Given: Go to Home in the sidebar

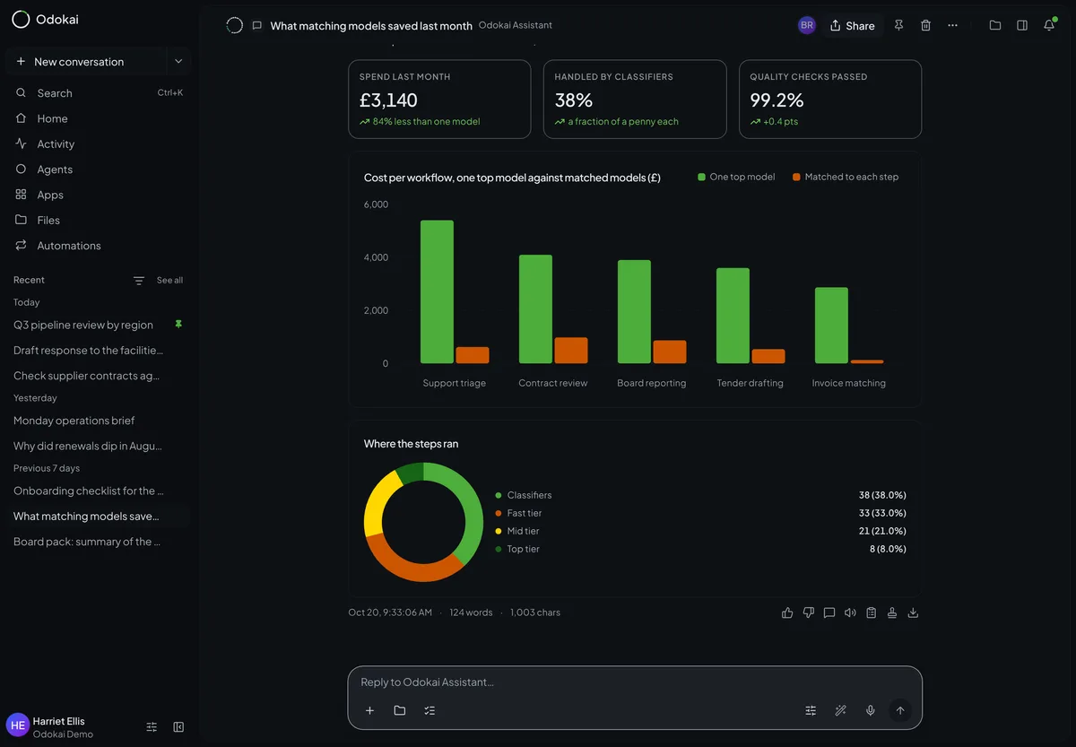Looking at the screenshot, I should point(99,118).
